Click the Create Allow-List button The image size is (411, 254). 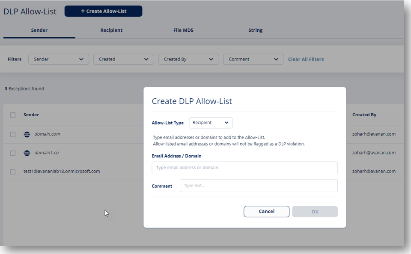point(103,11)
